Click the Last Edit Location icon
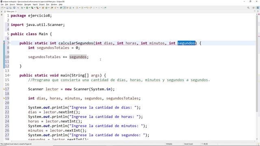The image size is (260, 146). tap(87, 8)
